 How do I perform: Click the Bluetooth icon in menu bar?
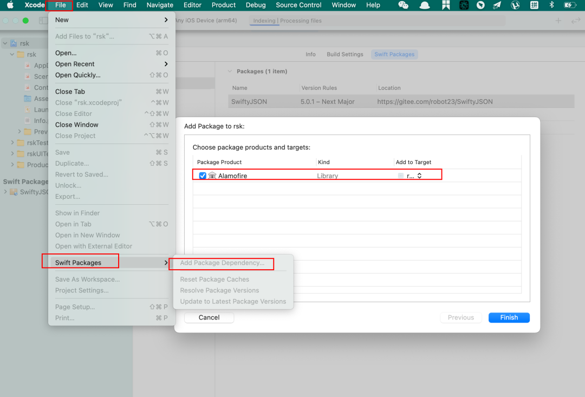tap(551, 5)
